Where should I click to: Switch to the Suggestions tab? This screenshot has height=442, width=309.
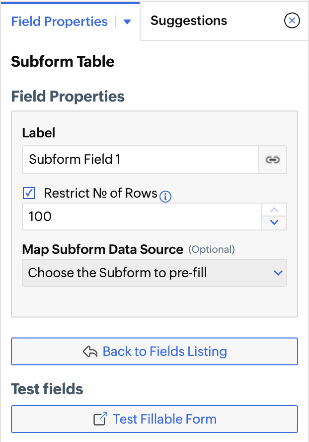click(x=189, y=21)
